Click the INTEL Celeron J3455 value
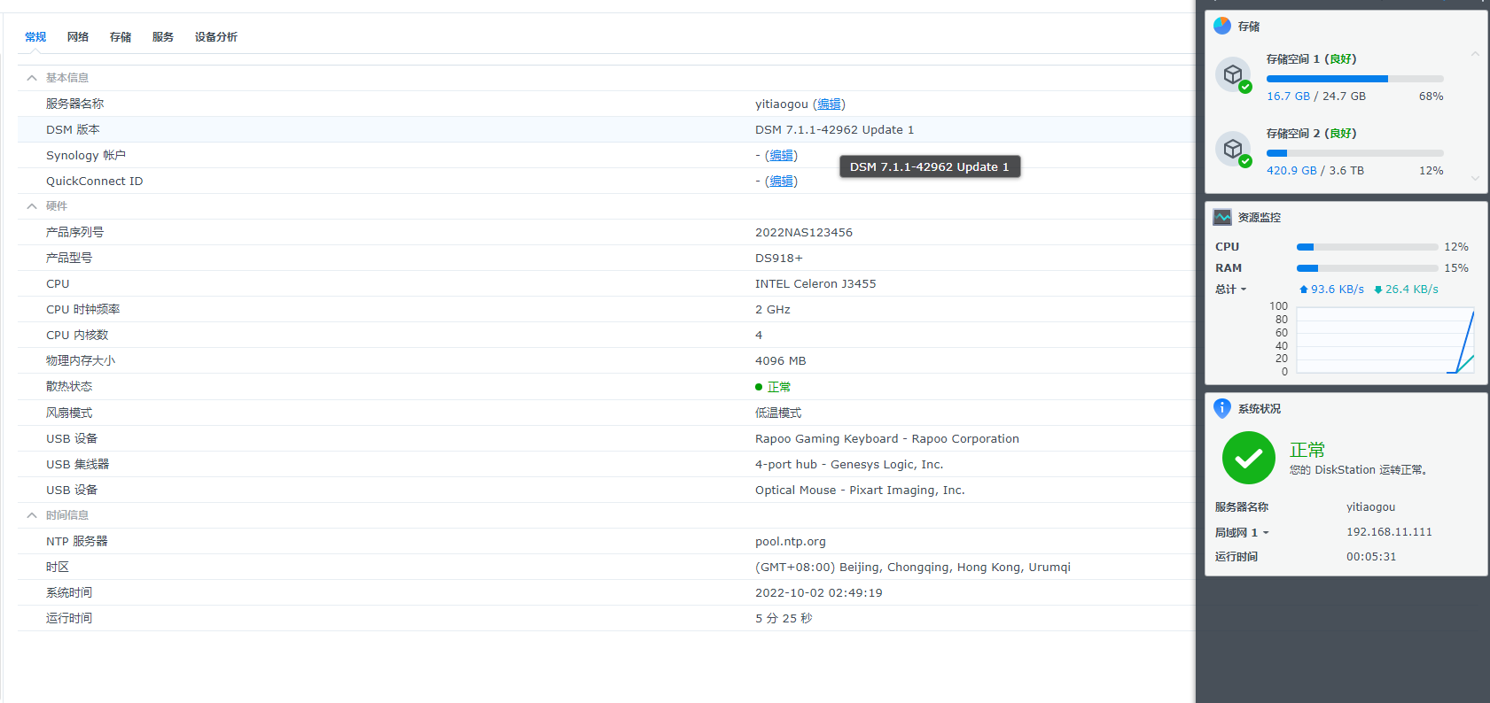 (x=815, y=283)
